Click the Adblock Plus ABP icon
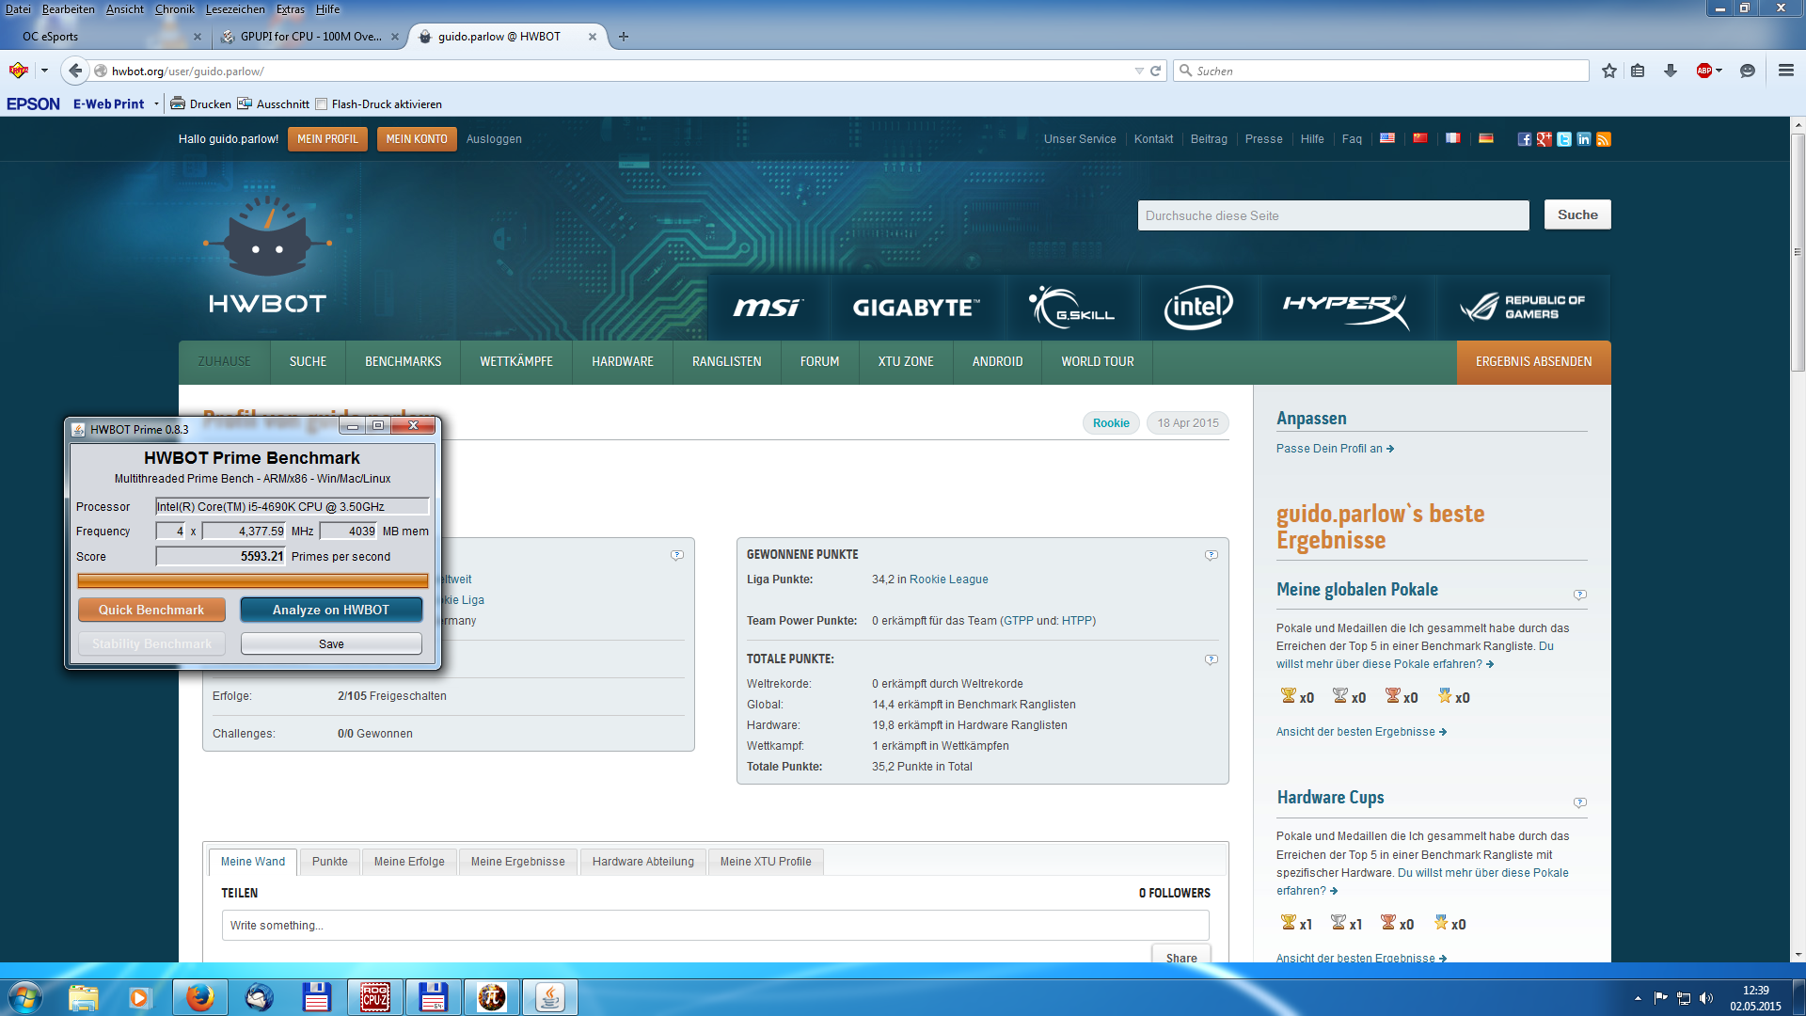1806x1016 pixels. coord(1703,71)
